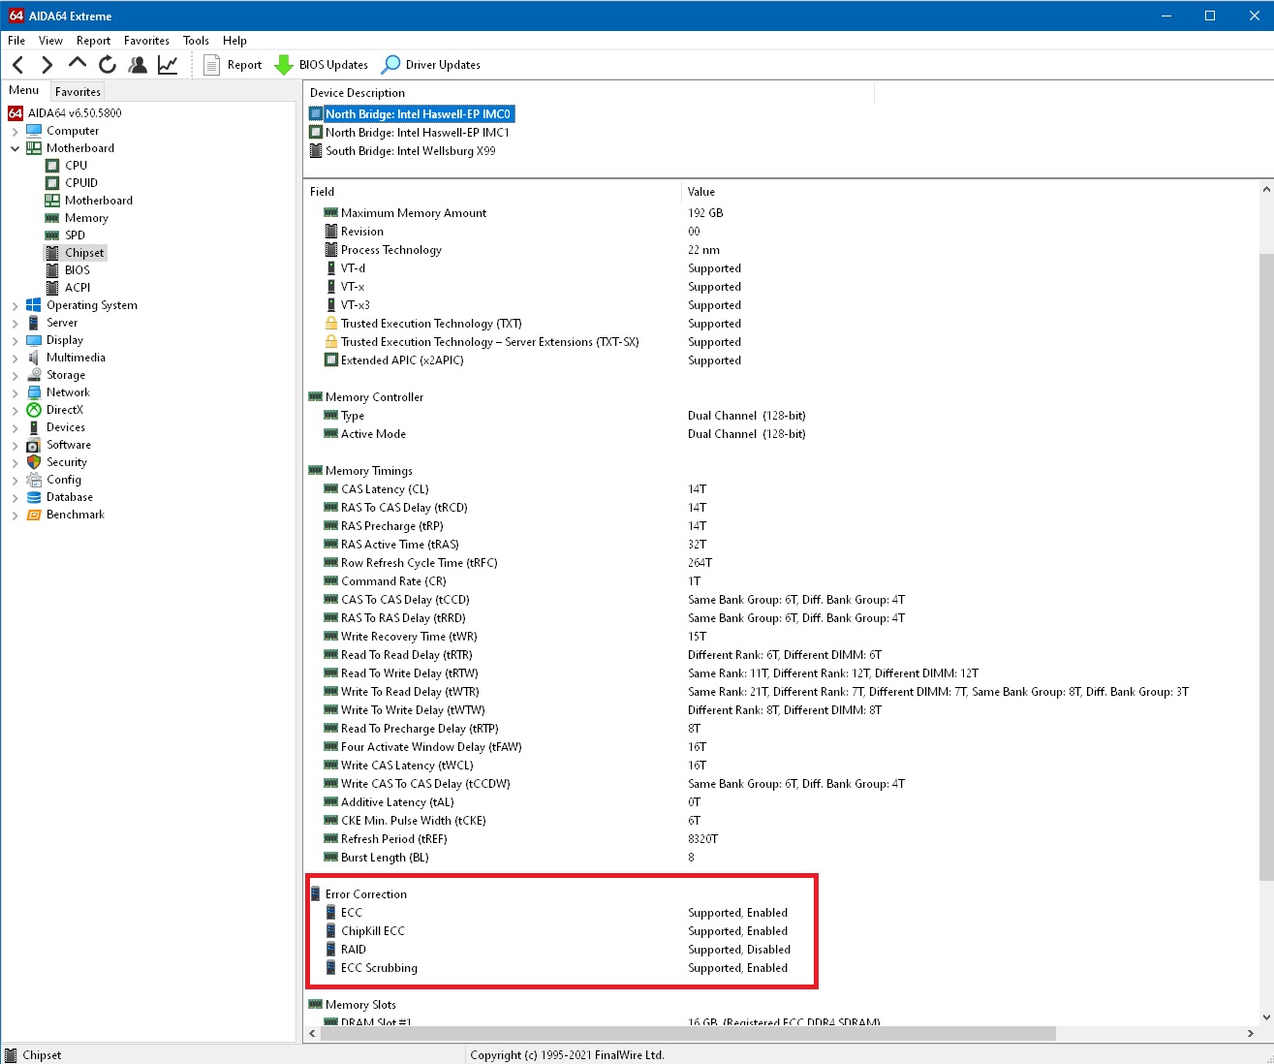
Task: Open the Help menu
Action: (234, 41)
